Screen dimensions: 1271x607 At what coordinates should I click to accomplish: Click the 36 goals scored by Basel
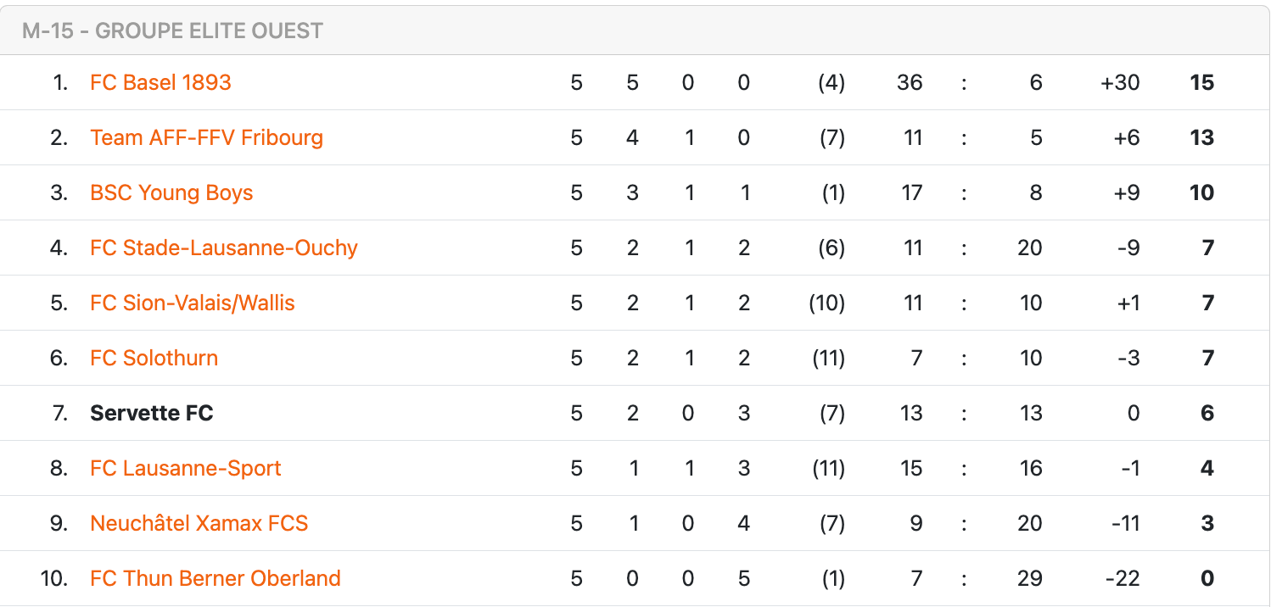tap(909, 82)
